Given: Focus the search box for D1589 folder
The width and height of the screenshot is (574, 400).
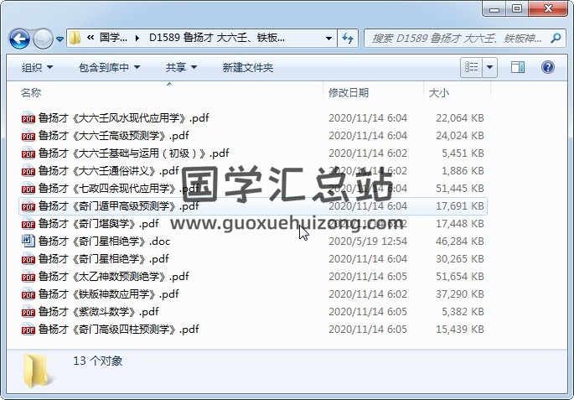Looking at the screenshot, I should click(465, 38).
